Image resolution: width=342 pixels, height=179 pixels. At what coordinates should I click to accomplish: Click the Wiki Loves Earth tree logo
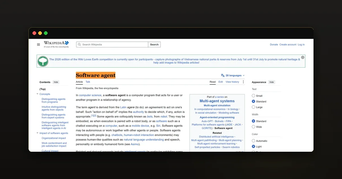pos(43,61)
